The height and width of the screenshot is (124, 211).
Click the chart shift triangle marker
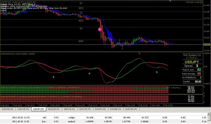(x=170, y=1)
